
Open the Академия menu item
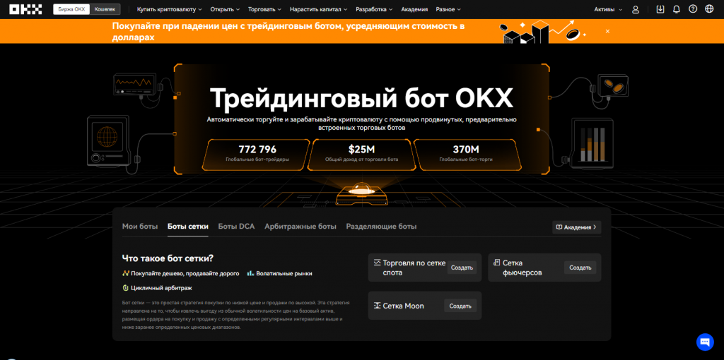(x=414, y=9)
